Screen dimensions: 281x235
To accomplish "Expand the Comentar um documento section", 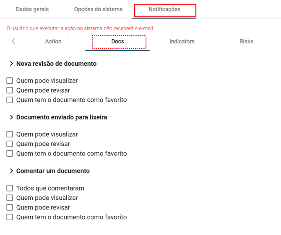I will 12,171.
